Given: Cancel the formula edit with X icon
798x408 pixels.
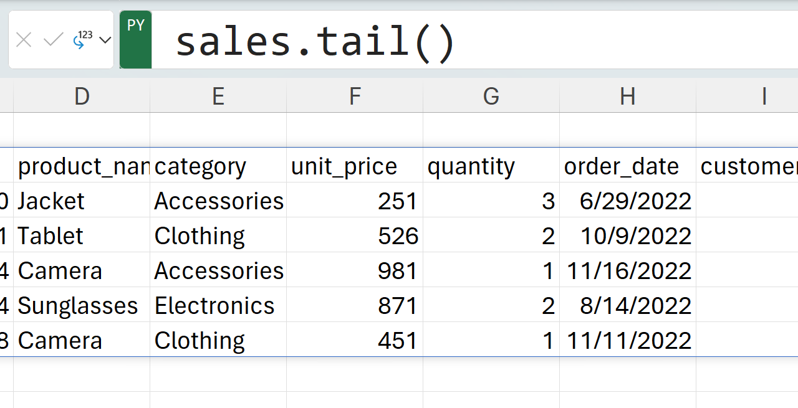Looking at the screenshot, I should click(x=24, y=40).
